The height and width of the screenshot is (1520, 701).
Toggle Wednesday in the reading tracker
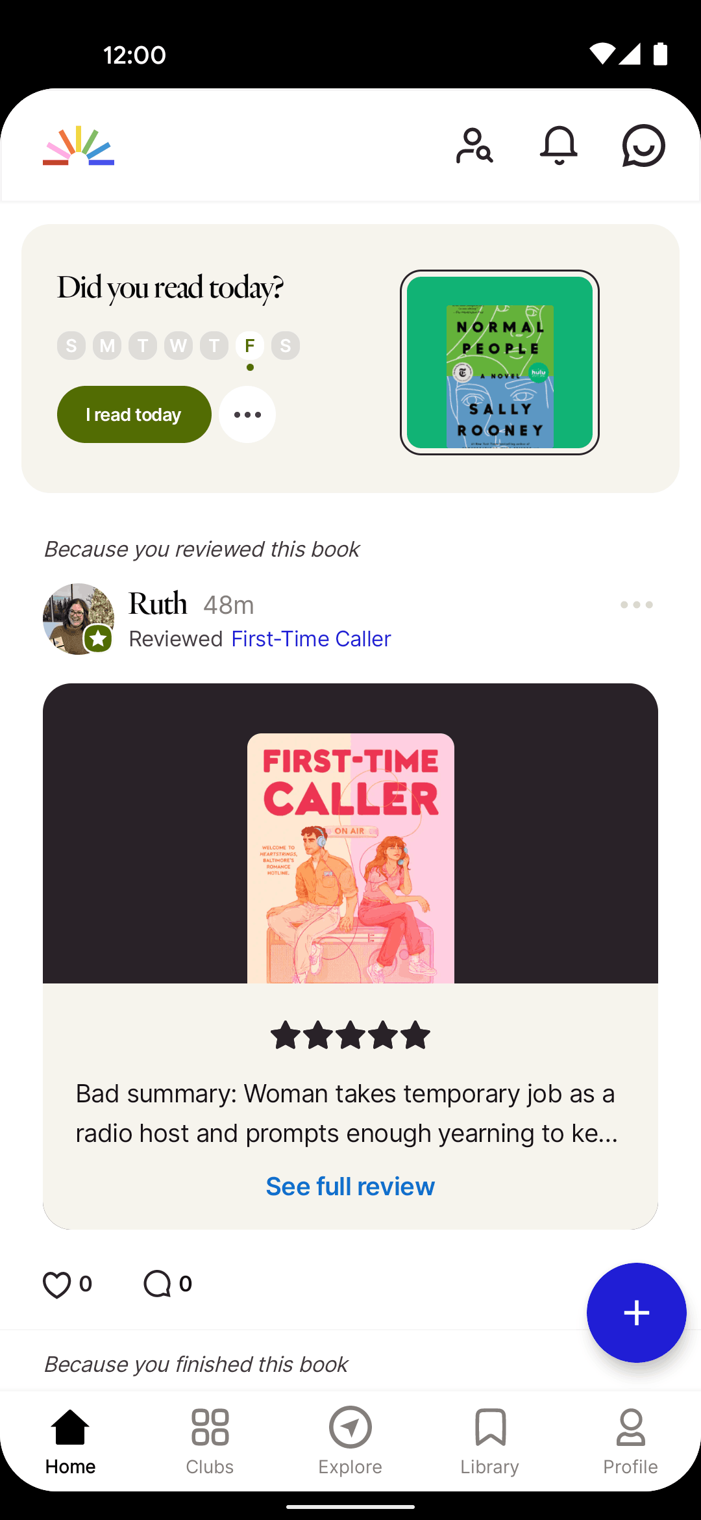(178, 346)
